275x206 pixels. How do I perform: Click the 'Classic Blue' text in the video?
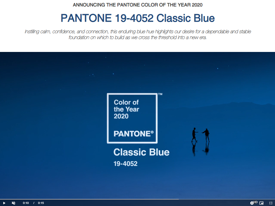(141, 152)
